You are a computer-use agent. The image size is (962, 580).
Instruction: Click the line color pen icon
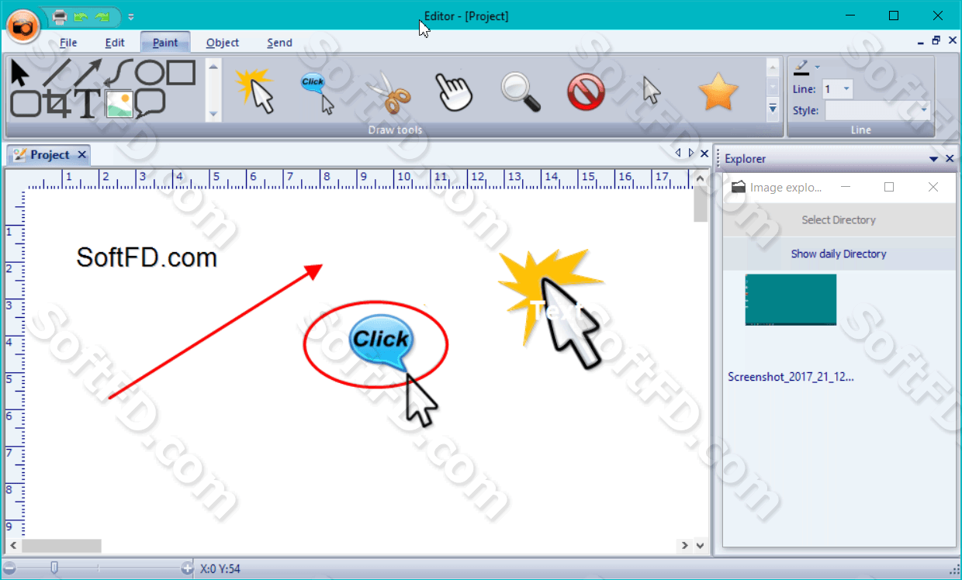pyautogui.click(x=801, y=67)
